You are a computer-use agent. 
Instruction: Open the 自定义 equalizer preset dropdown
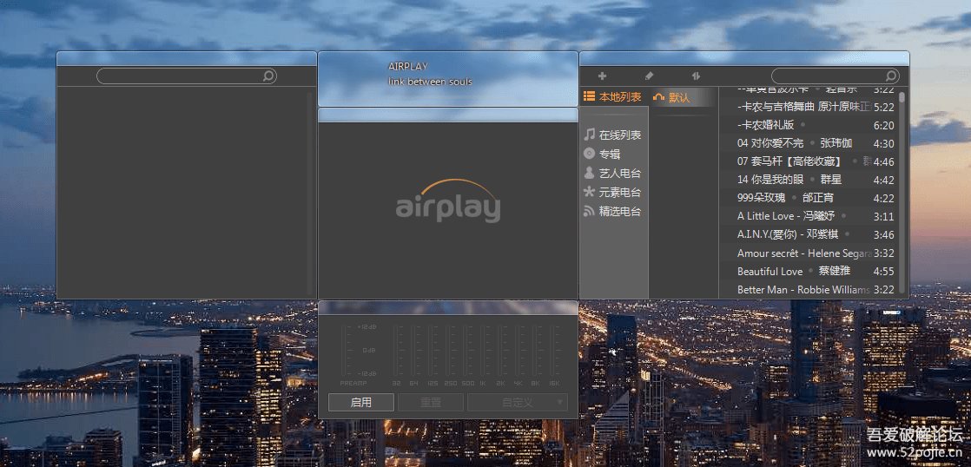click(x=517, y=402)
